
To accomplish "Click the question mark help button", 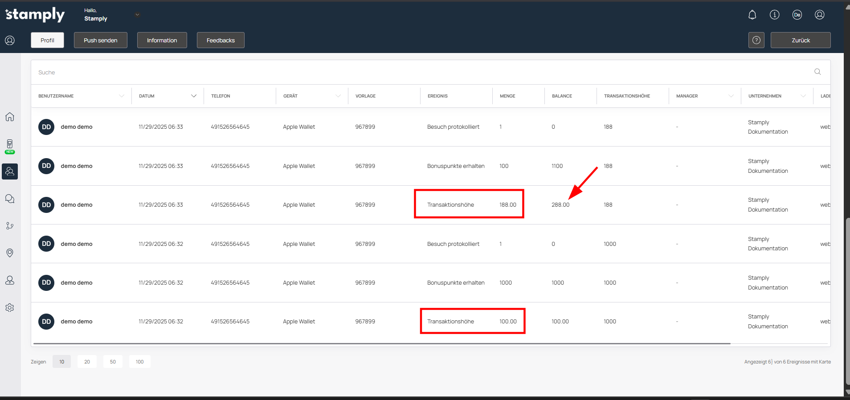I will (x=756, y=40).
